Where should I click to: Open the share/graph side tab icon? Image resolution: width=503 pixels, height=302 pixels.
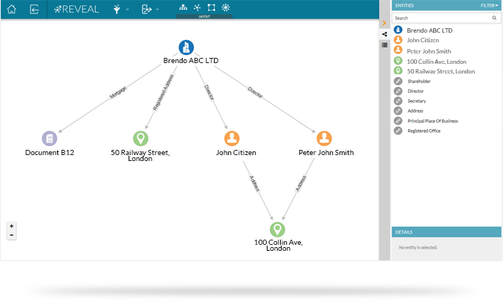384,34
